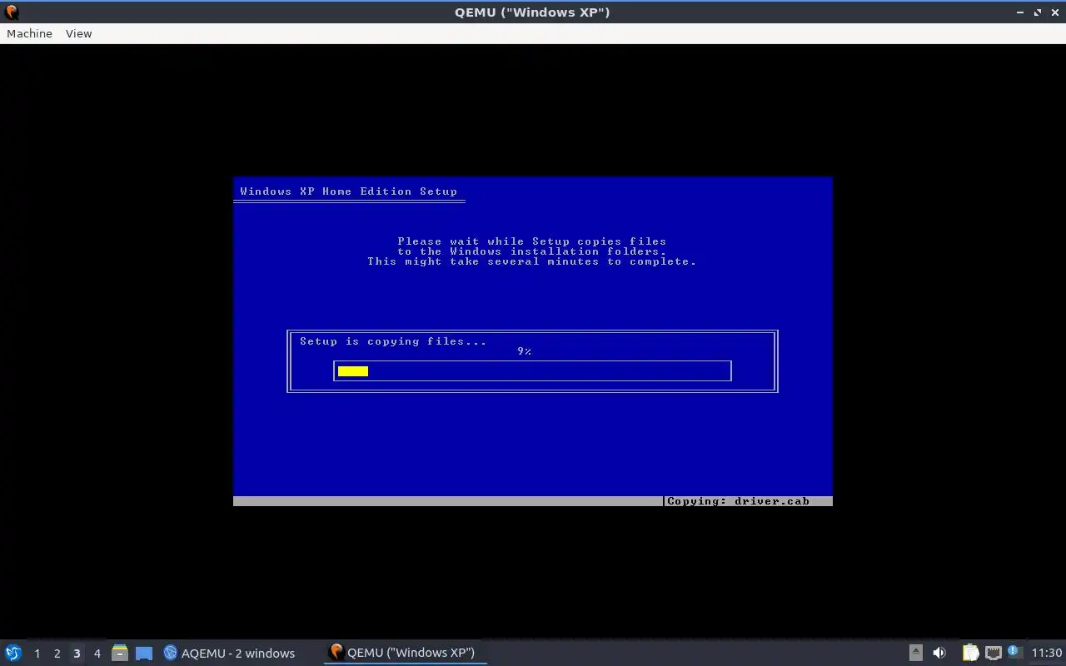This screenshot has width=1066, height=666.
Task: Switch to workspace 2
Action: 57,654
